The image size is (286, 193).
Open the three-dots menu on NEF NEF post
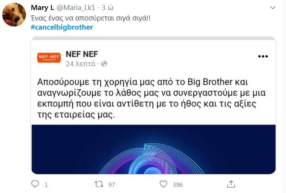click(263, 57)
